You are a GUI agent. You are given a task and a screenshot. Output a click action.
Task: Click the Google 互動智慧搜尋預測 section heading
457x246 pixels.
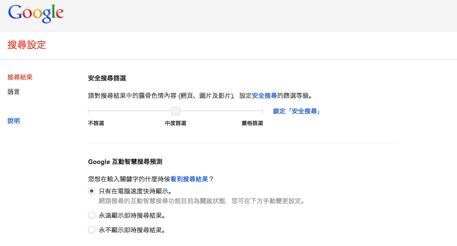click(x=128, y=162)
